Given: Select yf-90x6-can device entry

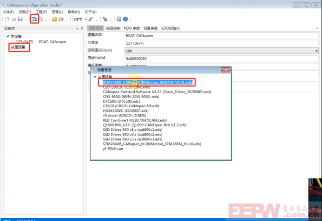Looking at the screenshot, I should point(113,149).
